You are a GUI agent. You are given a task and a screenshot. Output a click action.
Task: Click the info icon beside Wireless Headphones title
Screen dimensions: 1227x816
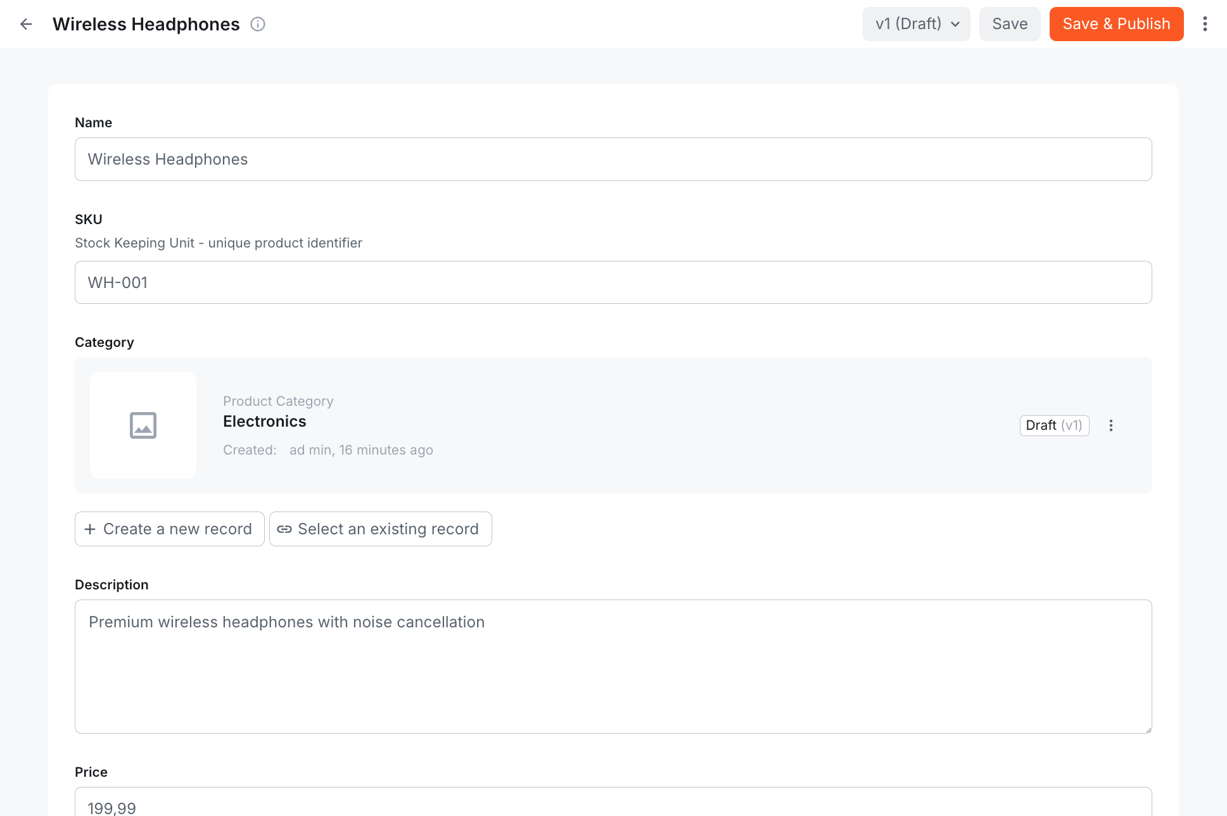257,24
